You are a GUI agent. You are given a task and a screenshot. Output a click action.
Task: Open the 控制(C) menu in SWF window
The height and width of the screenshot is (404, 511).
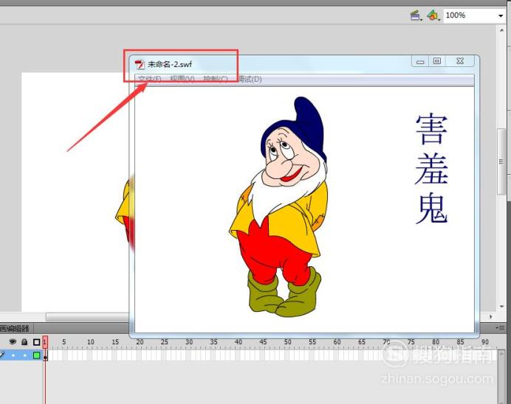coord(216,79)
